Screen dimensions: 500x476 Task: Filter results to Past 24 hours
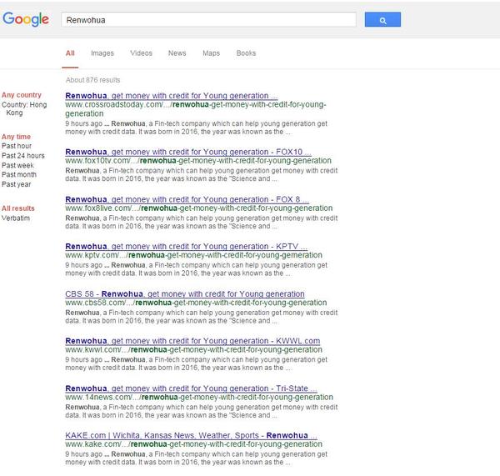pyautogui.click(x=23, y=156)
